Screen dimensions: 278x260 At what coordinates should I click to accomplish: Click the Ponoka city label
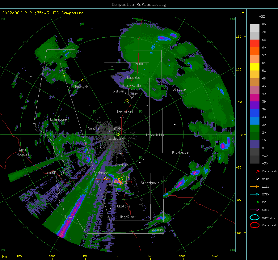tap(141, 64)
